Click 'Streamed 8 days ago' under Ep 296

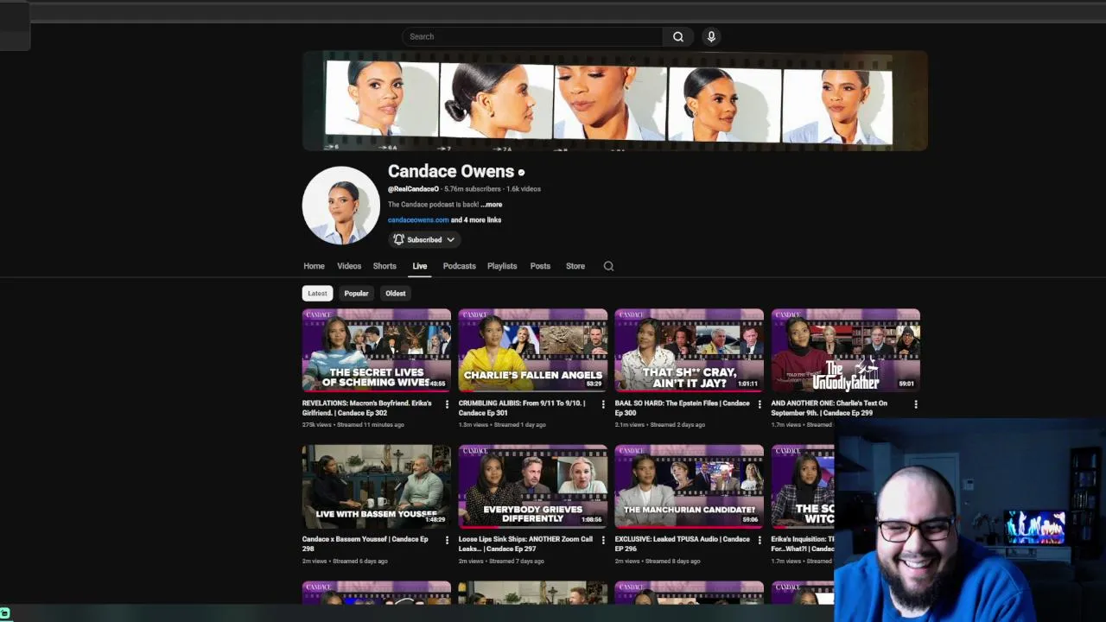(x=672, y=562)
